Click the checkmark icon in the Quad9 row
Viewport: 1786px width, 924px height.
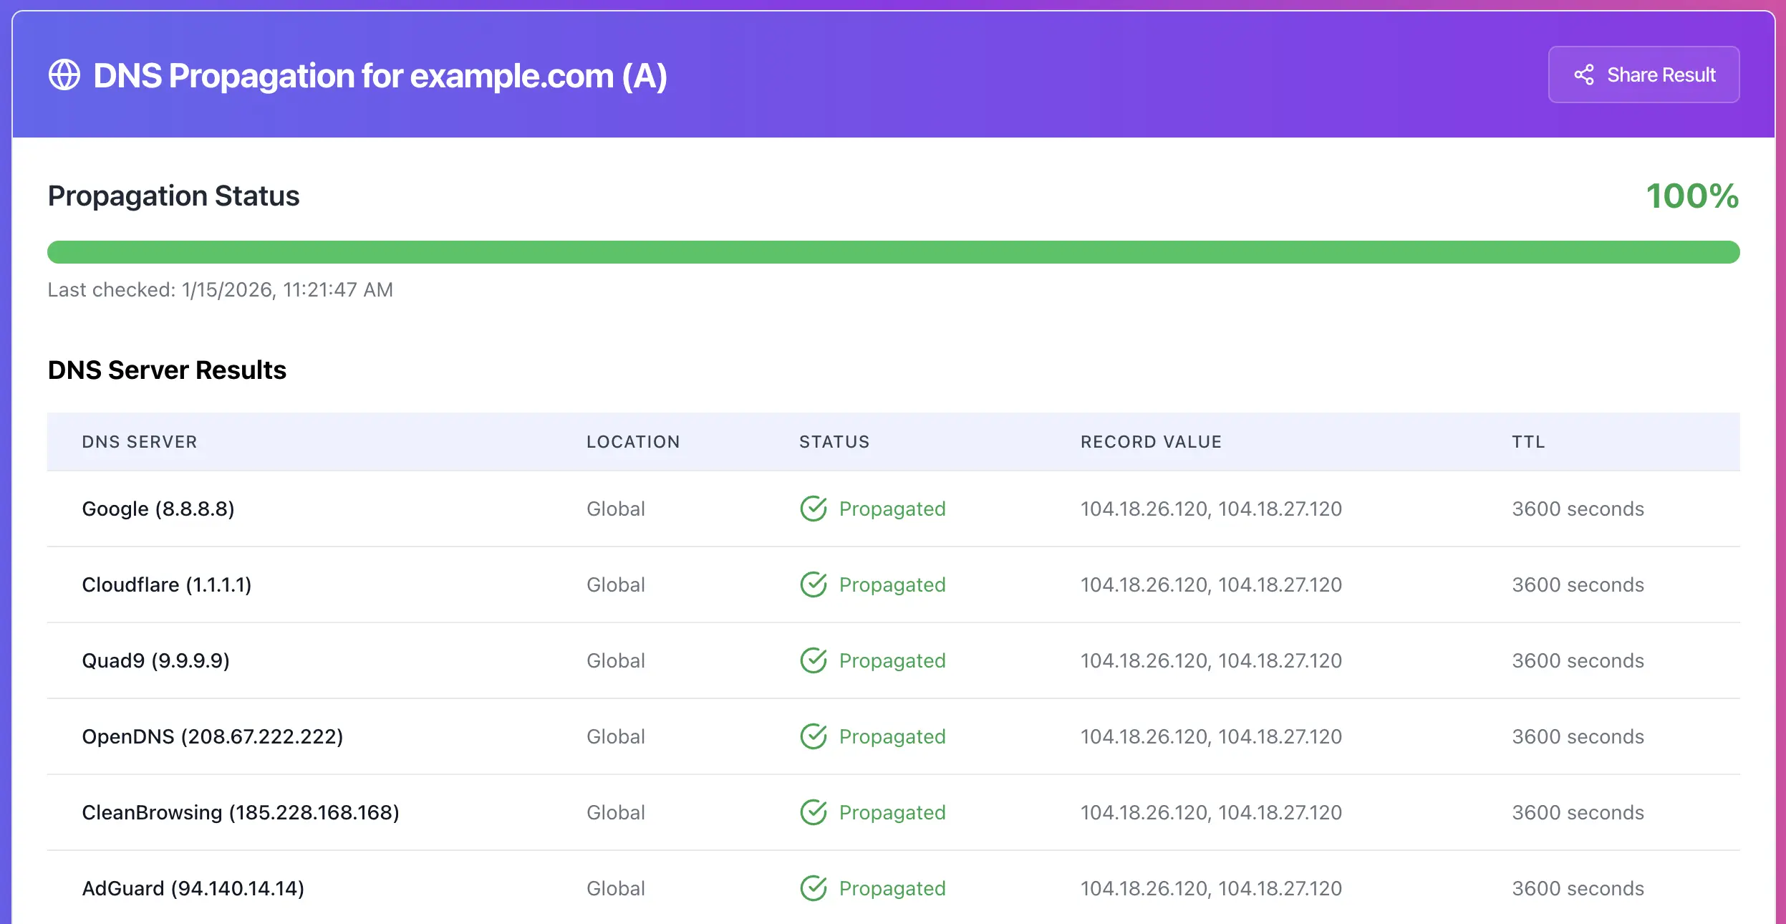click(813, 660)
